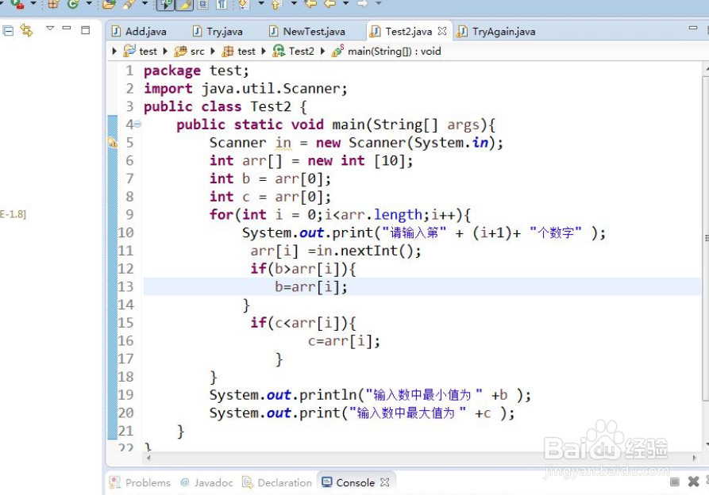Switch to the NewTest.java tab
Viewport: 709px width, 495px height.
pos(307,31)
